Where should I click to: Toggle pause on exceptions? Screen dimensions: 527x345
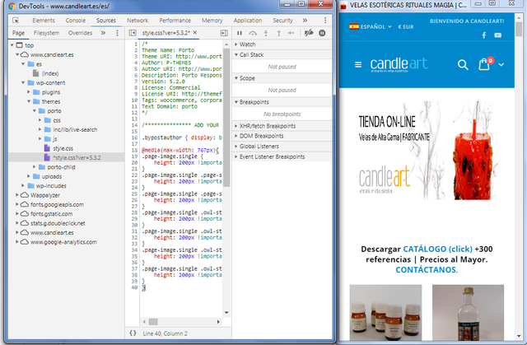pyautogui.click(x=322, y=33)
